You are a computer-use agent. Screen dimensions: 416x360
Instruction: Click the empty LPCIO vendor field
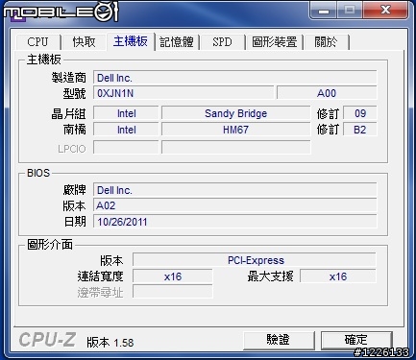pyautogui.click(x=126, y=148)
